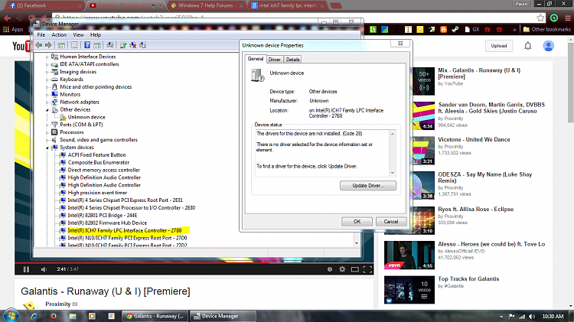Click the Update Driver Software toolbar icon
Screen dimensions: 574x322
tap(123, 45)
